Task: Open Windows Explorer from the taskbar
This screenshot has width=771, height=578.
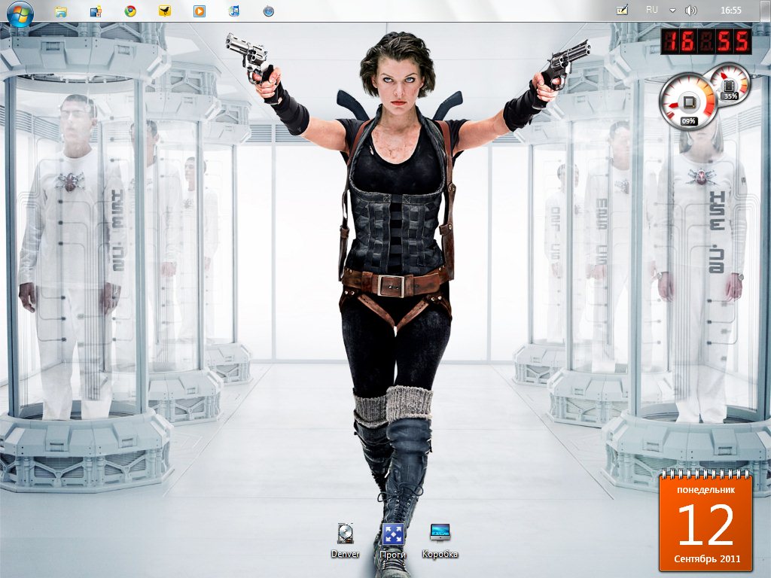Action: pos(61,11)
